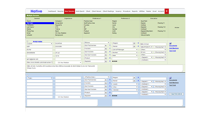Open record link RVB216694
Screen dimensions: 211x128
pos(38,42)
